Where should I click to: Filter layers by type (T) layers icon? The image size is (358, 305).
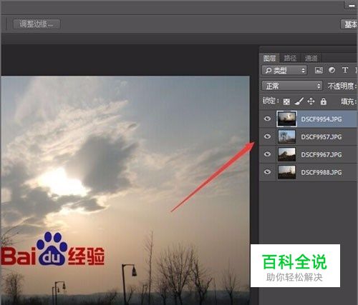(x=345, y=70)
